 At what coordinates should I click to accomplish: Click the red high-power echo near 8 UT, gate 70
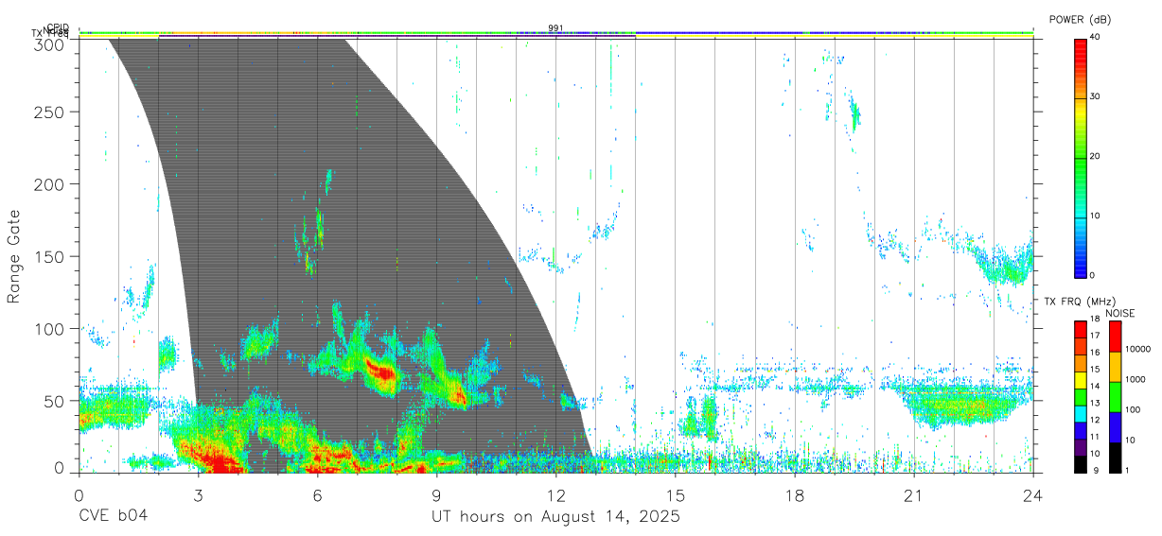[381, 370]
